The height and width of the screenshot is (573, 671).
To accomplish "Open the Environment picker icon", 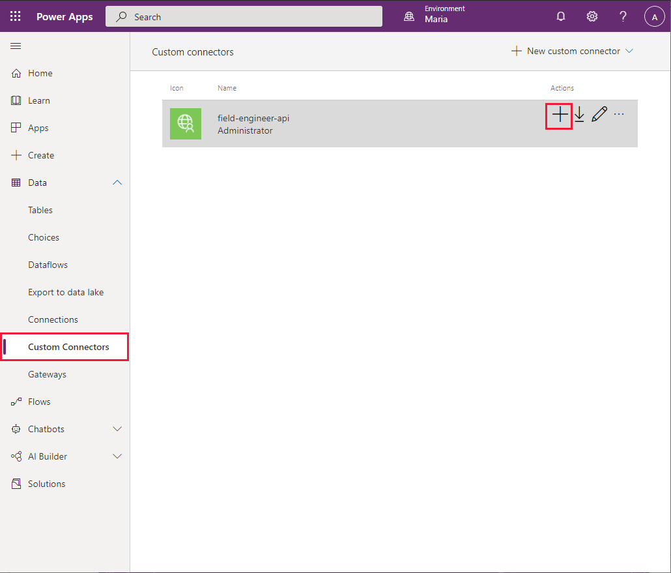I will point(409,17).
